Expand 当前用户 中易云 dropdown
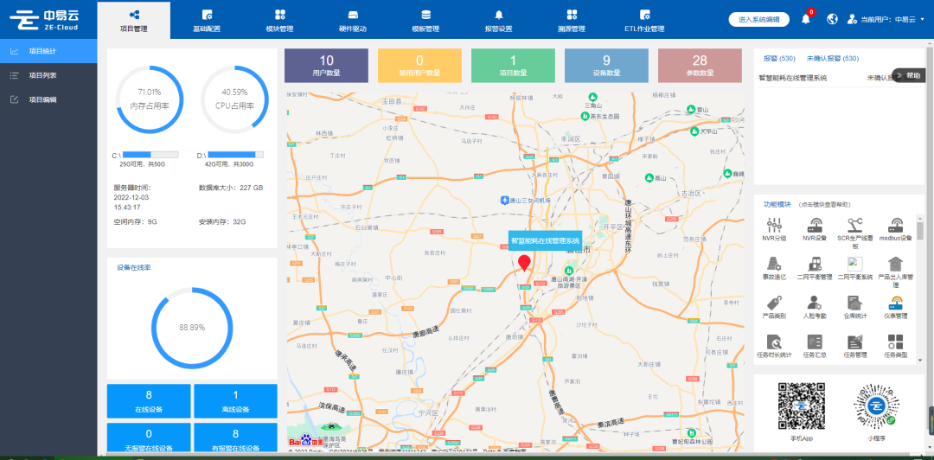 point(886,19)
